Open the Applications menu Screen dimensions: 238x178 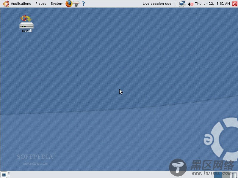pyautogui.click(x=21, y=4)
